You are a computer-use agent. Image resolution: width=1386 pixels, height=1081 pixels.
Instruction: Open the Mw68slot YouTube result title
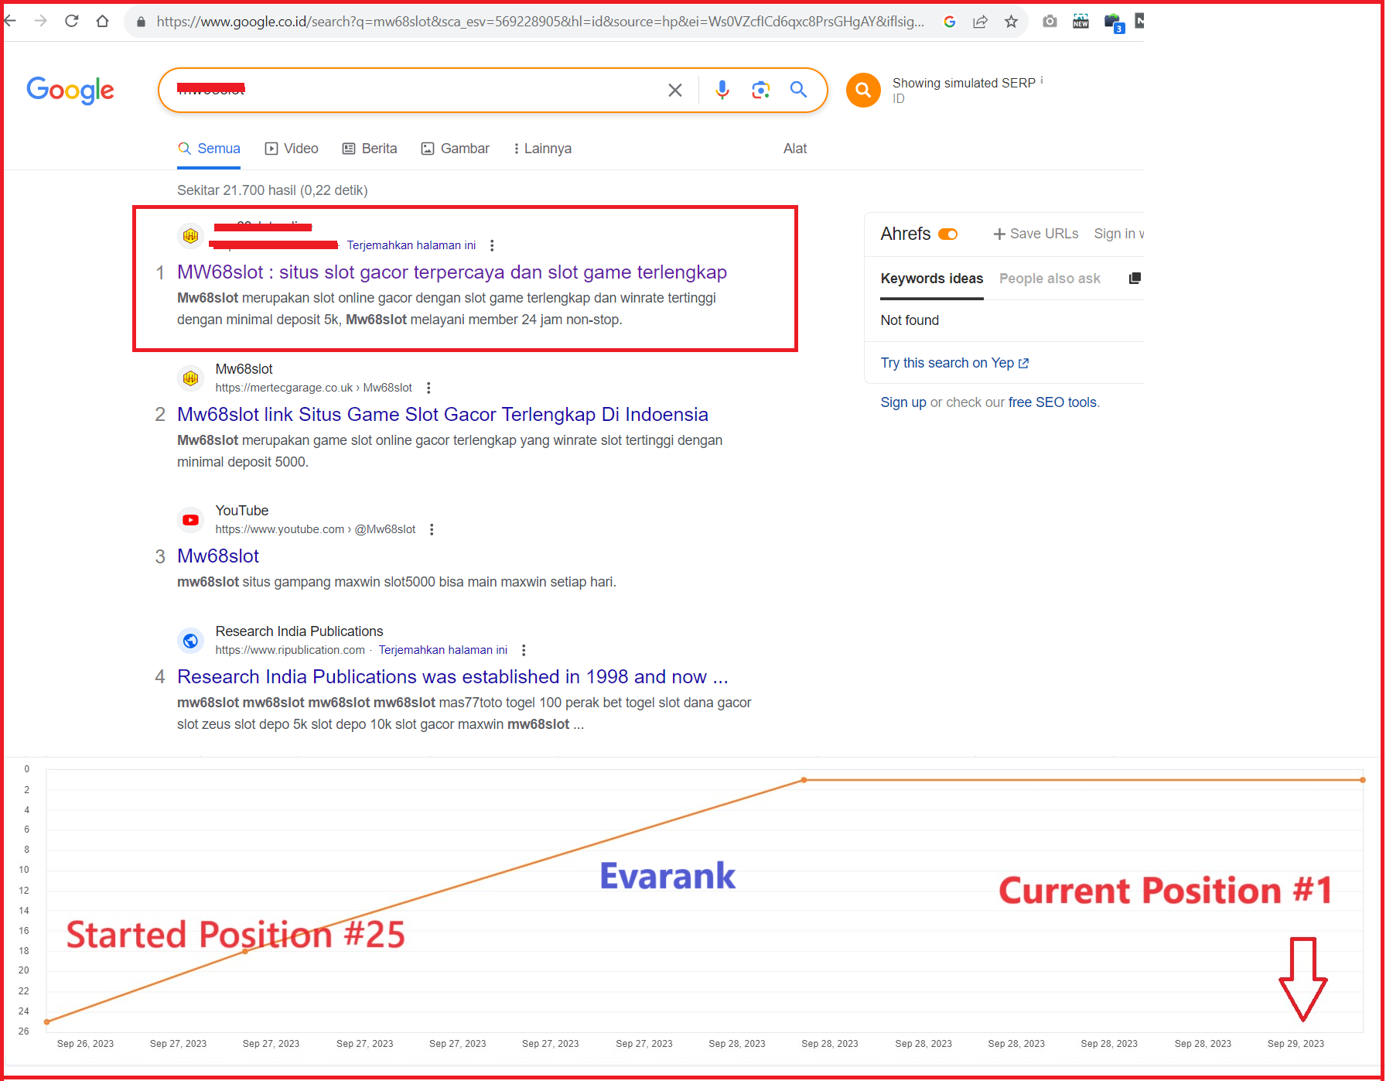(x=218, y=556)
